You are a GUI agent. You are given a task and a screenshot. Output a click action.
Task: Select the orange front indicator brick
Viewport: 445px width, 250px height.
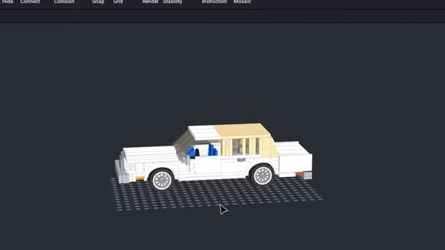pyautogui.click(x=140, y=178)
